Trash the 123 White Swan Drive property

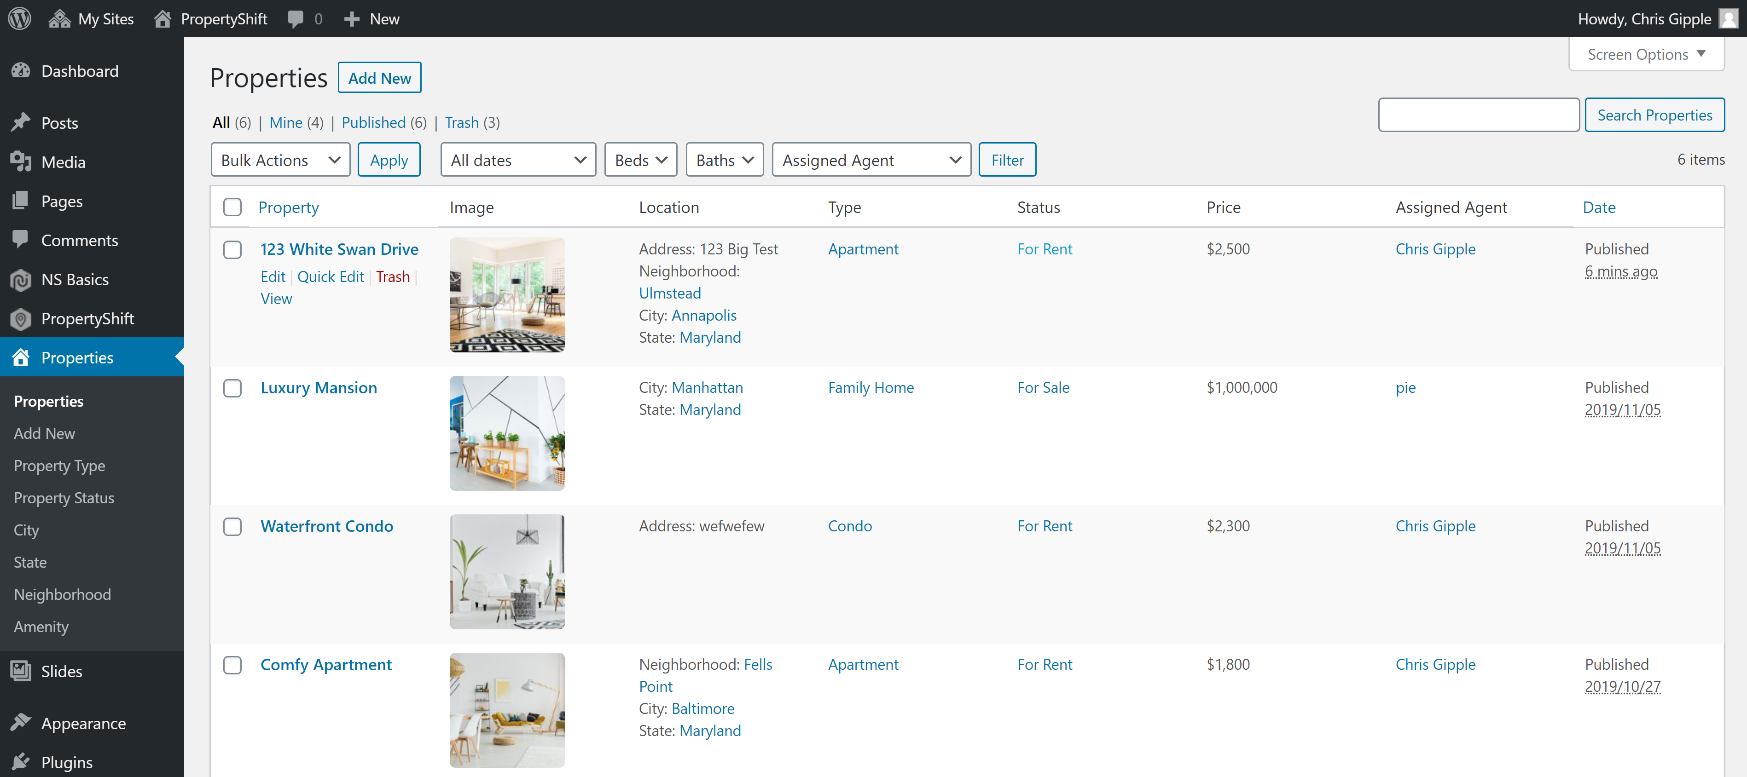(393, 276)
